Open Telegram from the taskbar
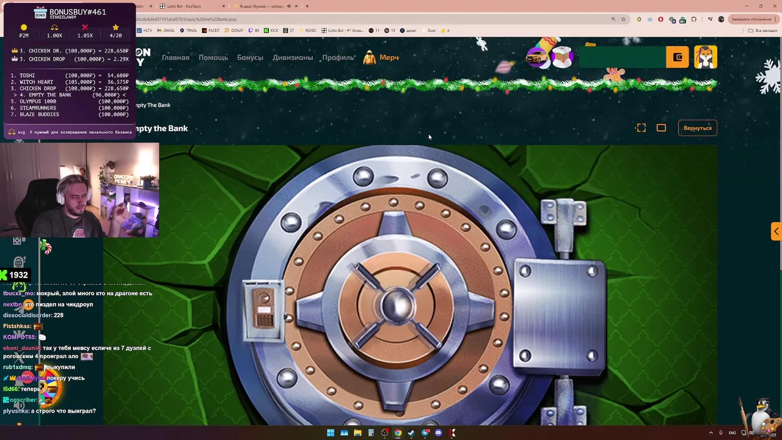Screen dimensions: 782x440 click(x=425, y=433)
